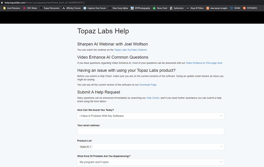Click the browser address bar URL
Image resolution: width=264 pixels, height=167 pixels.
[x=45, y=3]
